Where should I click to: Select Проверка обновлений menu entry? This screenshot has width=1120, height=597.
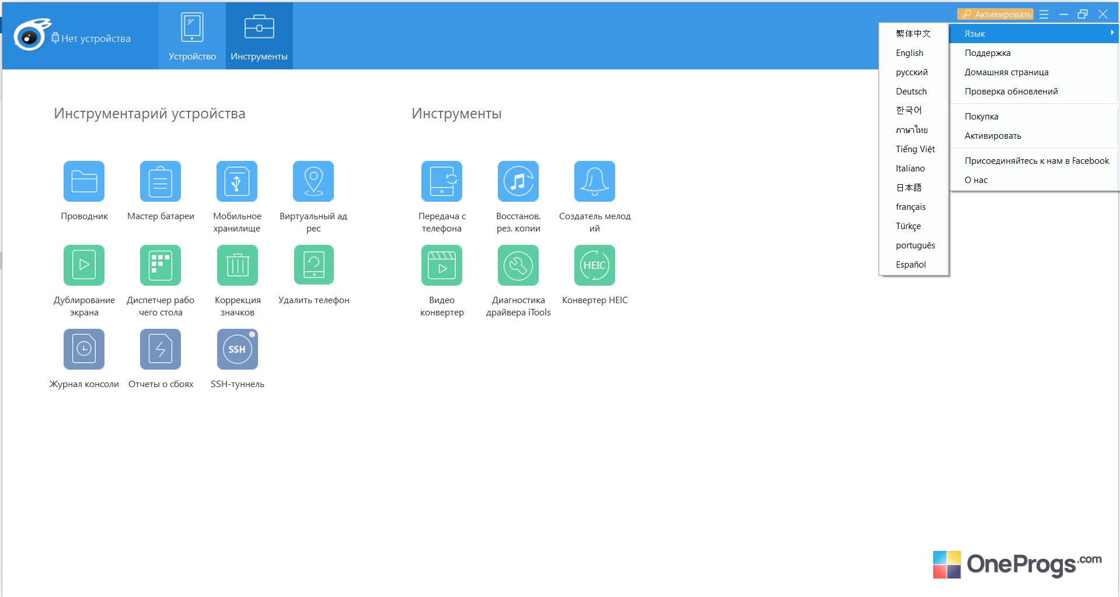point(1034,92)
